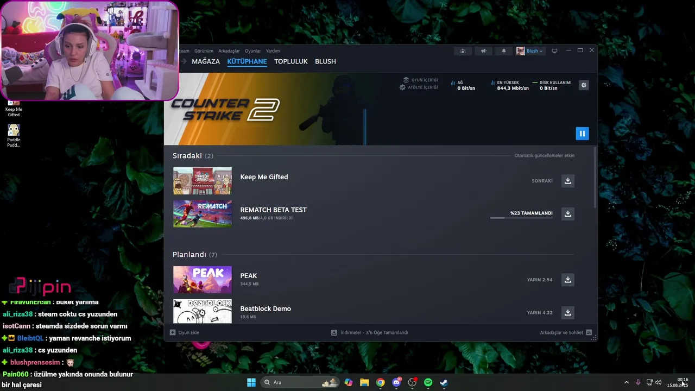
Task: Click Otomatik güncellemeler etkin text
Action: (x=544, y=155)
